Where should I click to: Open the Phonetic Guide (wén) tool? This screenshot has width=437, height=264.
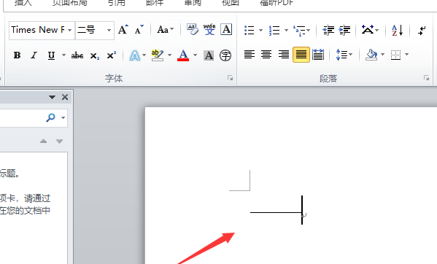[x=209, y=29]
